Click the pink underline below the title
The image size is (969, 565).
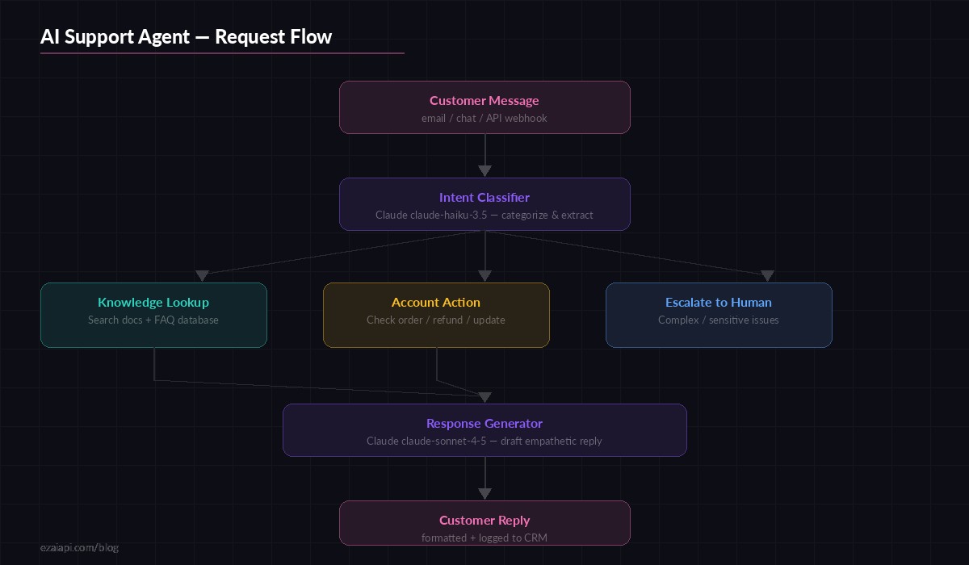(x=223, y=51)
